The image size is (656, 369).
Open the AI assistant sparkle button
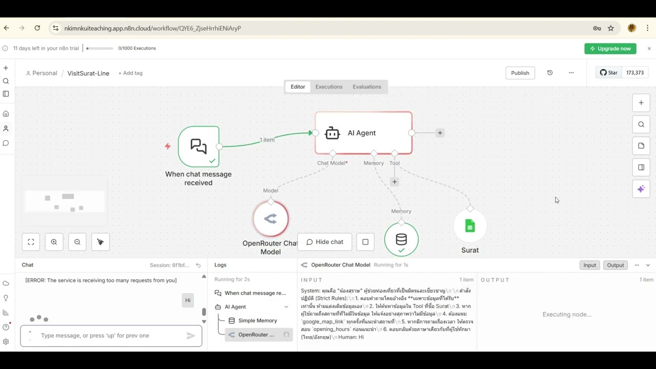point(641,189)
